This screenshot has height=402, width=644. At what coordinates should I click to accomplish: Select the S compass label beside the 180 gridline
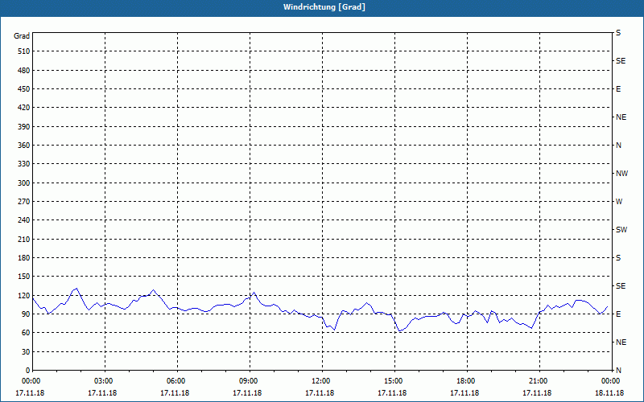[618, 257]
